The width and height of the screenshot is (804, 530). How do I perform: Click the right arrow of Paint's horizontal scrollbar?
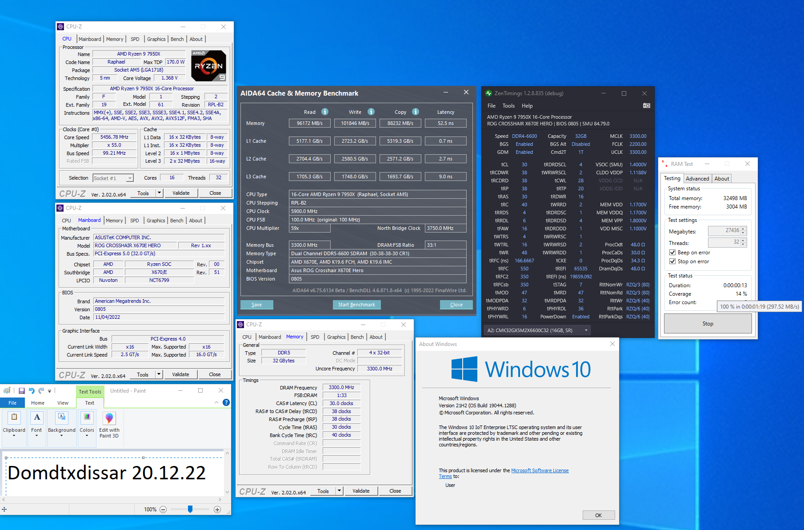coord(220,500)
